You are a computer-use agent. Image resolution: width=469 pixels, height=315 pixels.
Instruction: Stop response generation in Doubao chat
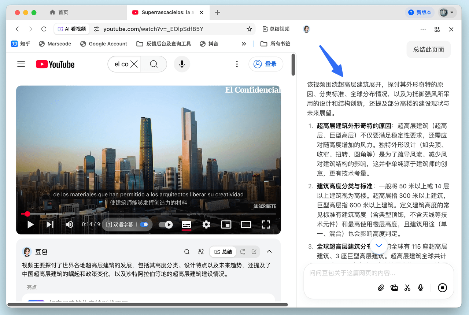pos(442,288)
